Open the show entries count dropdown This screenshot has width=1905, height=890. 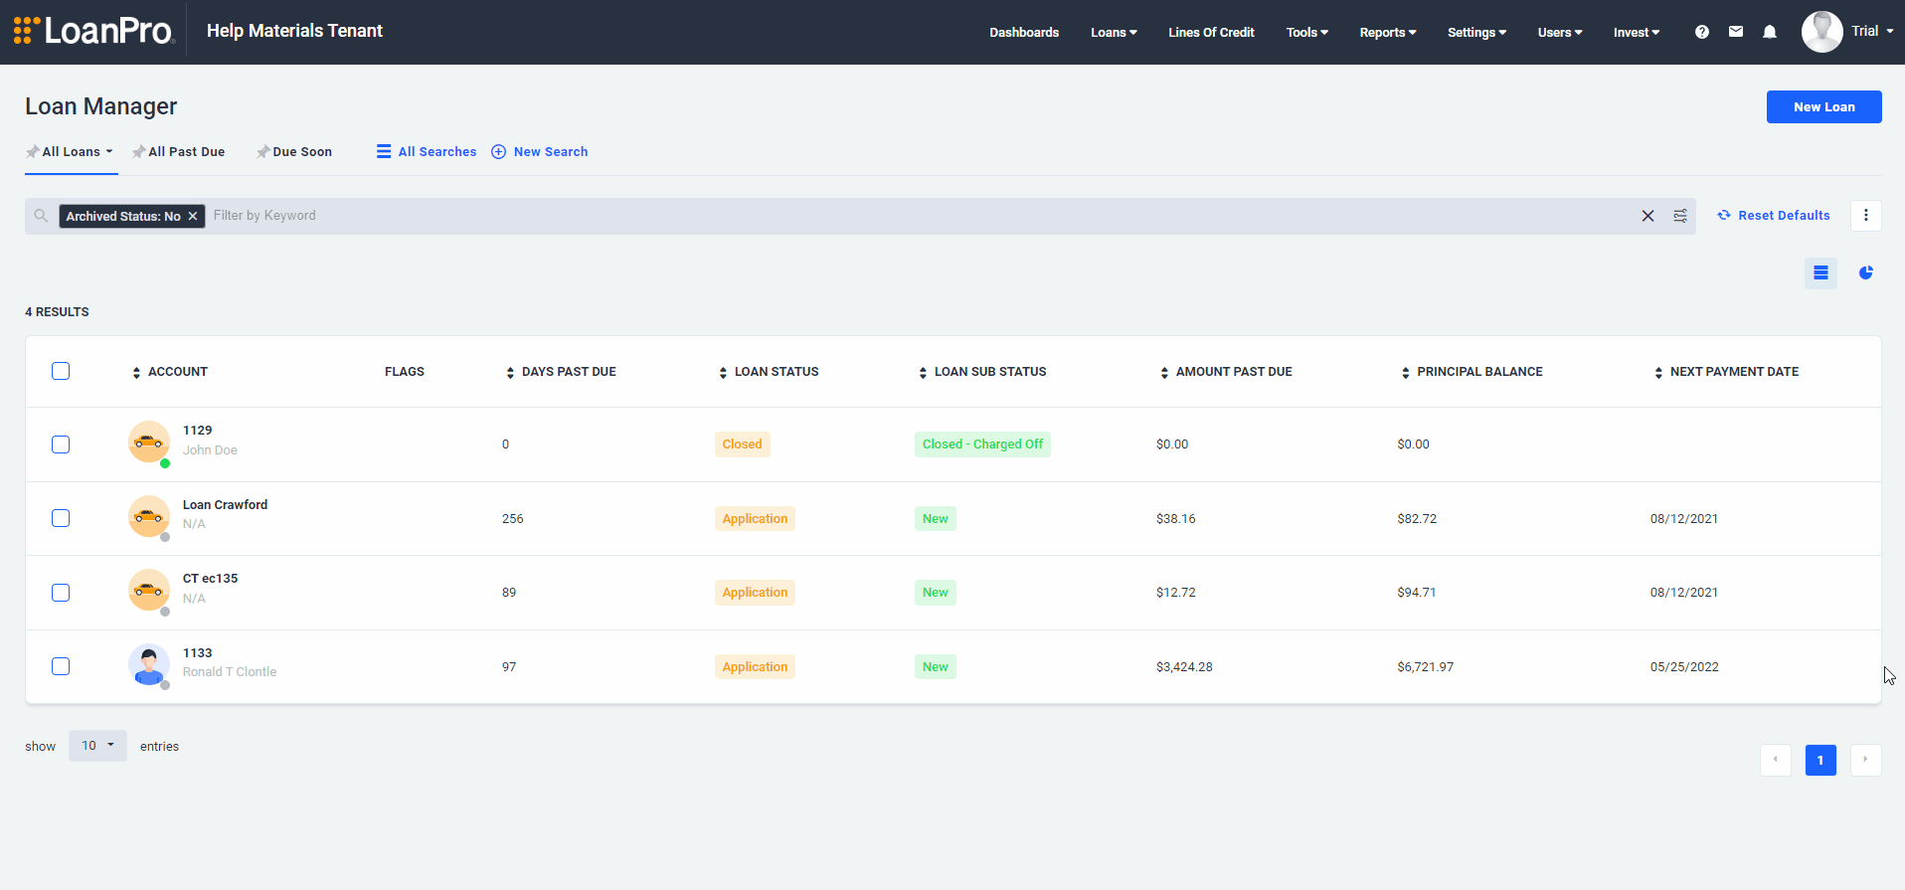(x=97, y=746)
